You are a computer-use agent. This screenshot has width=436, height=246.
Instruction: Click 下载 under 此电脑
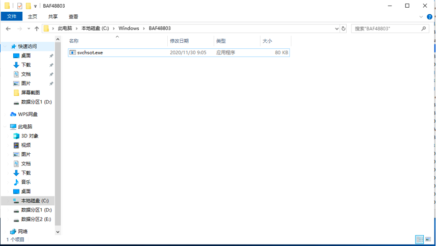[26, 173]
